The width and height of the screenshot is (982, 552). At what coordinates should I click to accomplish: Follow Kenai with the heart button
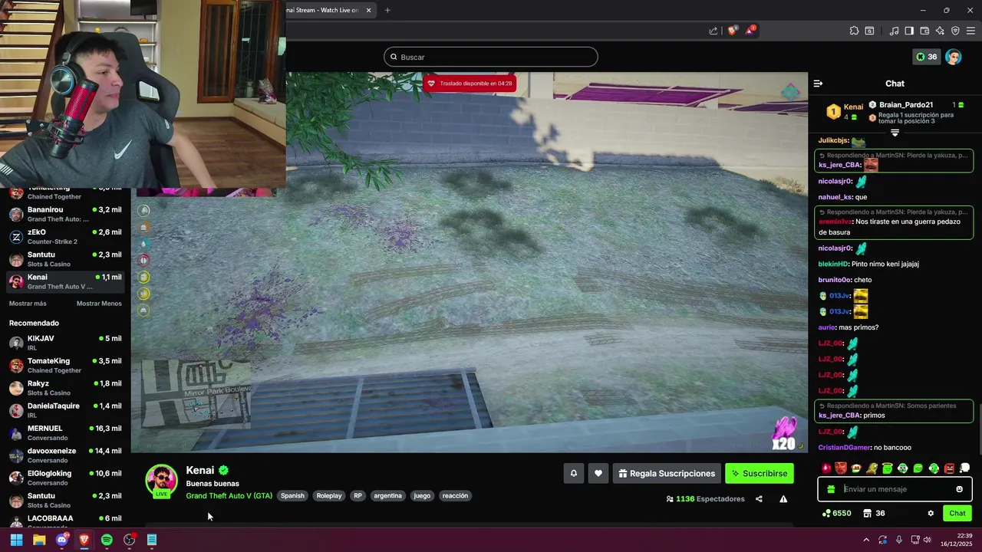click(598, 474)
